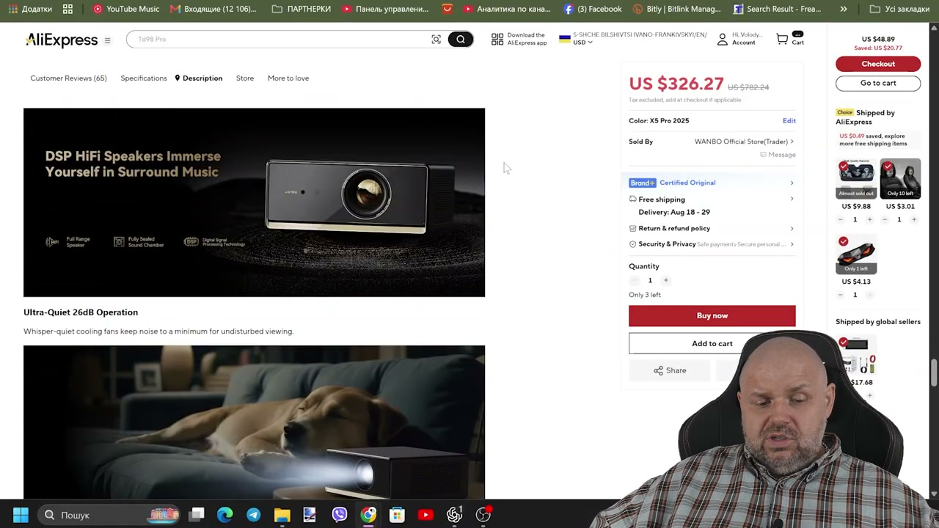Expand the Free shipping details arrow
The image size is (939, 528).
[792, 199]
